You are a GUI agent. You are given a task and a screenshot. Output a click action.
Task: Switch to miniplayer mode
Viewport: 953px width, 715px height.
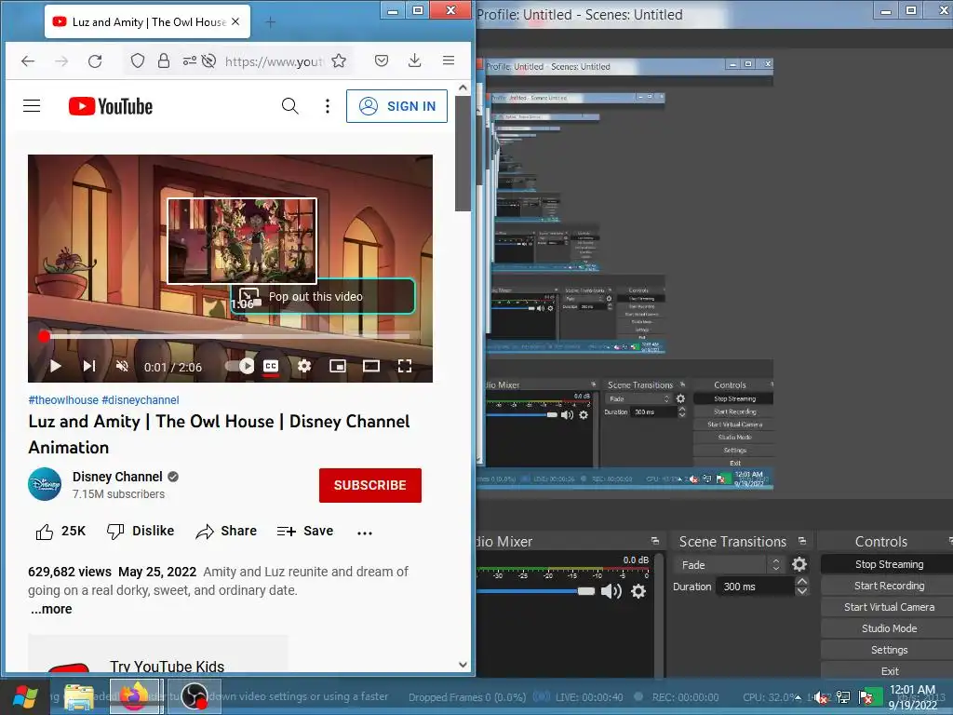tap(338, 366)
